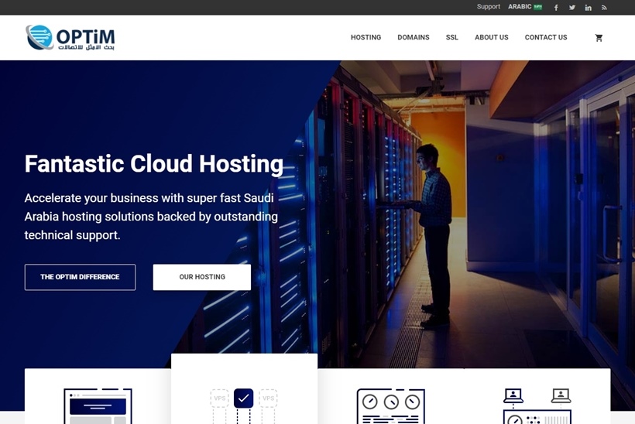Click THE OPTIM DIFFERENCE button
Viewport: 635px width, 424px height.
[81, 277]
